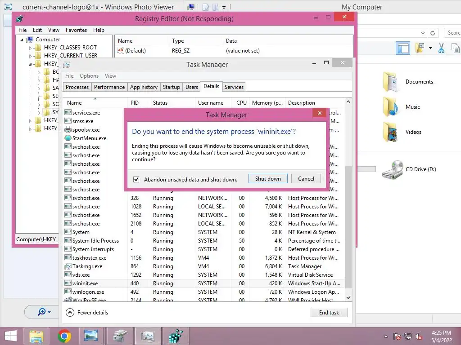461x345 pixels.
Task: Launch Google Chrome from taskbar
Action: click(64, 336)
